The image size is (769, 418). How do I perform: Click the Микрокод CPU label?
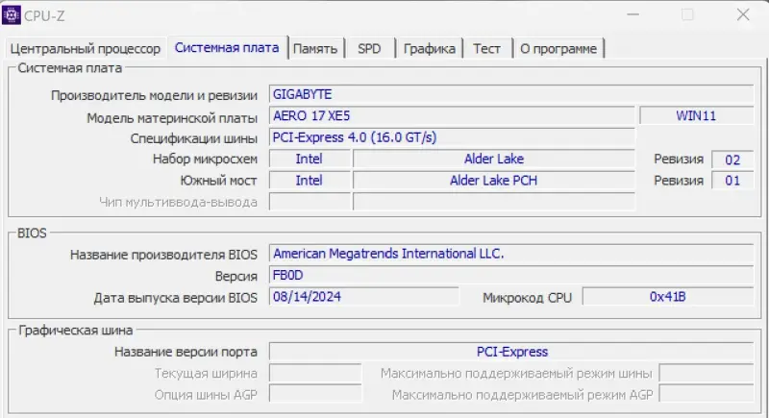527,298
